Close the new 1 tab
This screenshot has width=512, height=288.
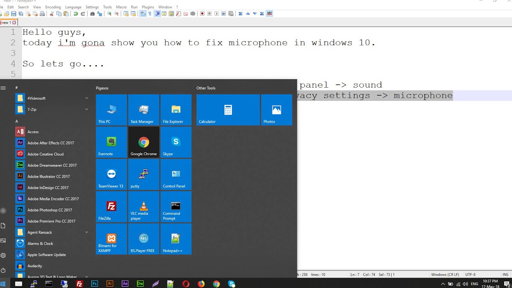(14, 23)
